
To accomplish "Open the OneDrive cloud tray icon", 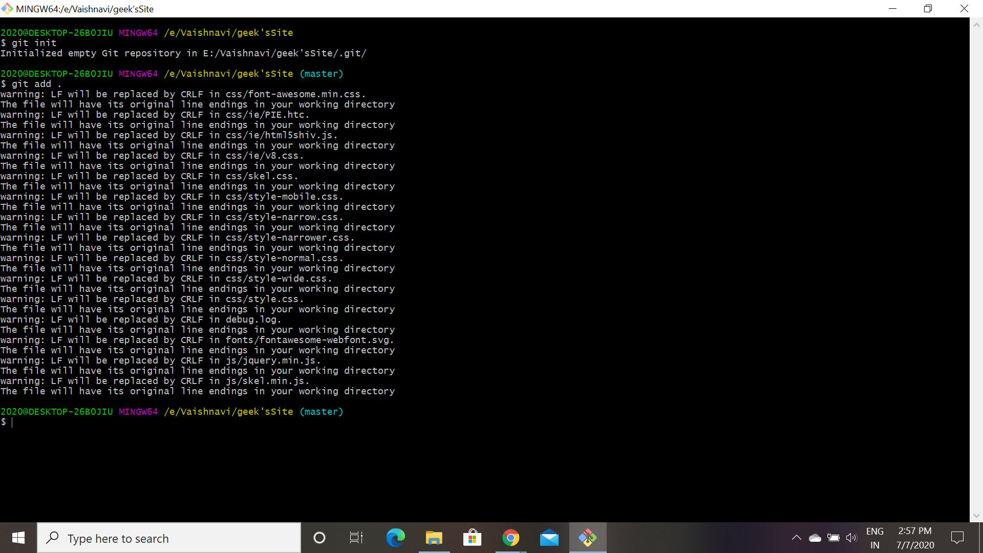I will [815, 538].
